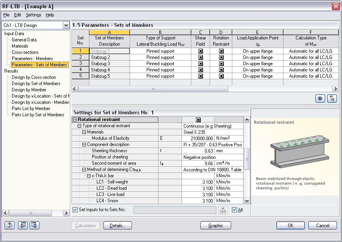Viewport: 342px width, 242px height.
Task: Click the Graphic button
Action: click(x=216, y=226)
